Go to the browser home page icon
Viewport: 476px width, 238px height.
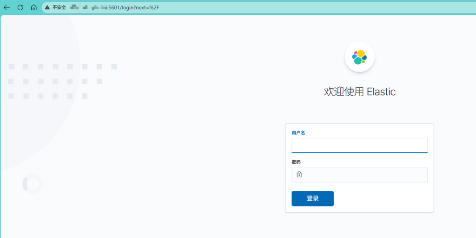33,7
